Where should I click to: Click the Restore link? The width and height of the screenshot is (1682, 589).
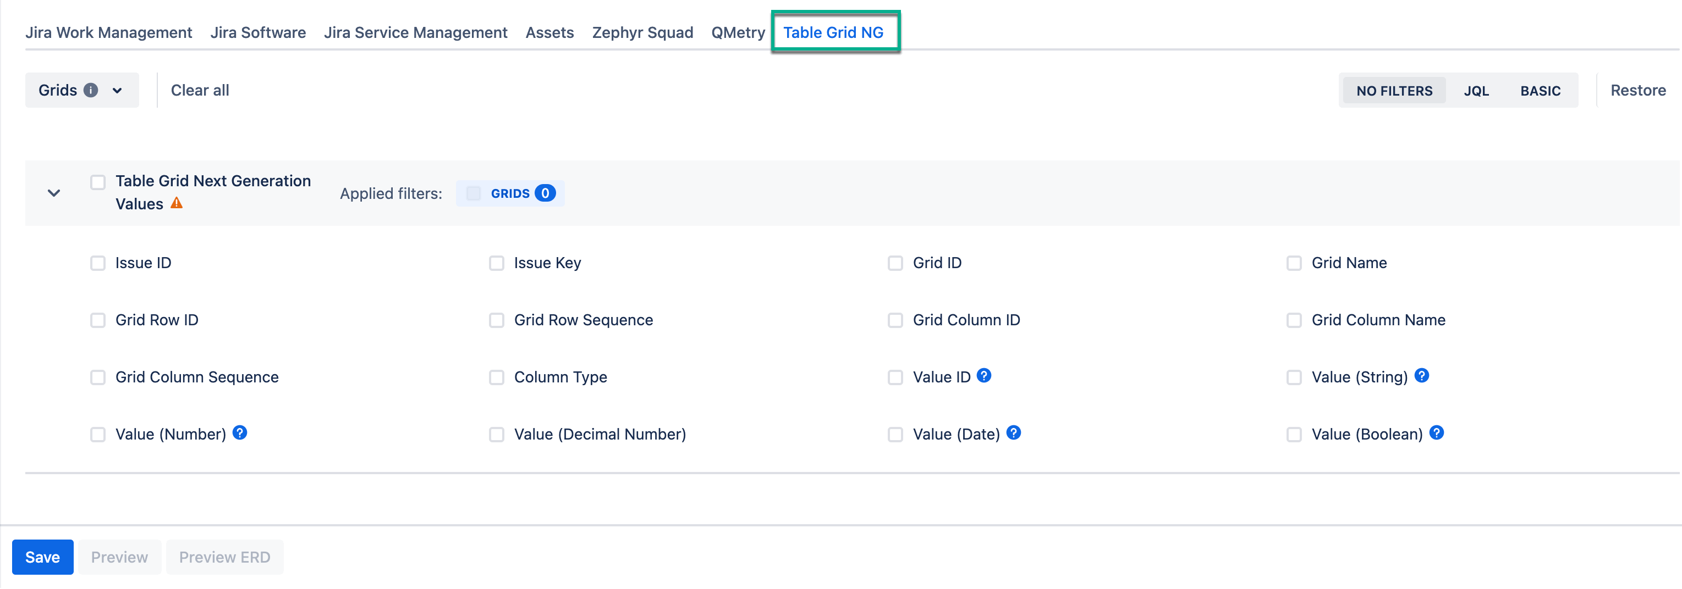click(1637, 90)
